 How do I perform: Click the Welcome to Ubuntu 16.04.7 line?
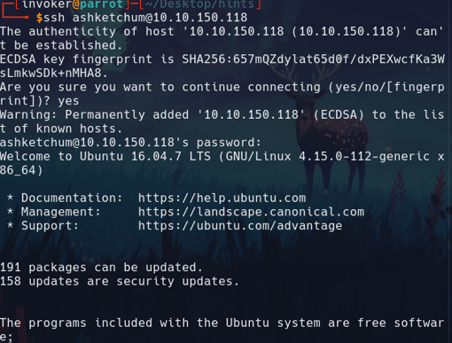click(222, 163)
